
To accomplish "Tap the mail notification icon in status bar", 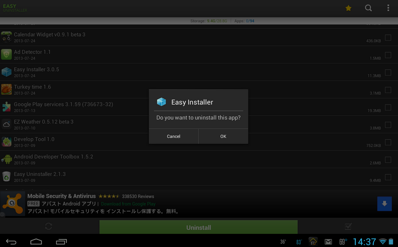I will (x=328, y=242).
